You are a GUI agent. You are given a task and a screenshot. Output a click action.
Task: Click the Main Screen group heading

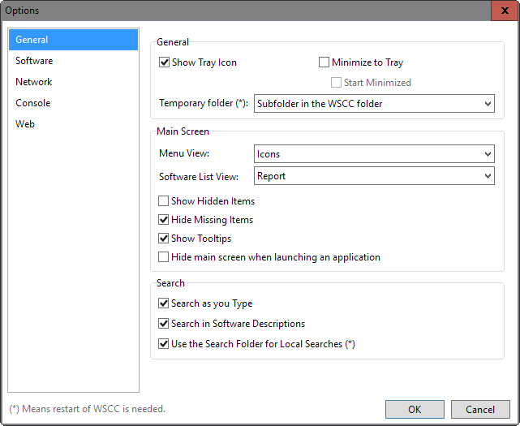183,131
